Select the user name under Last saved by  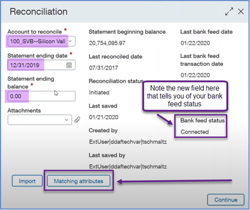[x=128, y=167]
